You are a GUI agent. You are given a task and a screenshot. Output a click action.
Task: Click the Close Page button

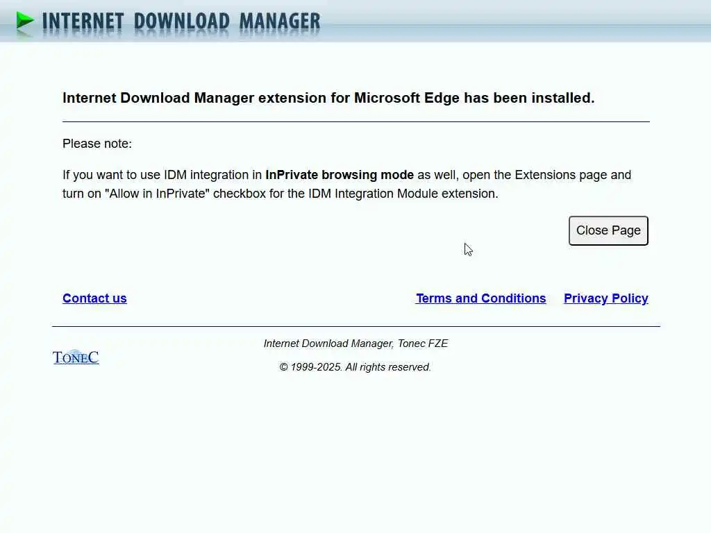click(x=608, y=230)
